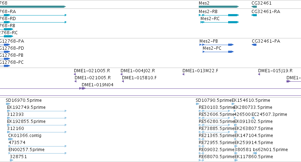This screenshot has width=301, height=162.
Task: Select the small teal CG32461 gene arrow glyph
Action: [x=254, y=7]
